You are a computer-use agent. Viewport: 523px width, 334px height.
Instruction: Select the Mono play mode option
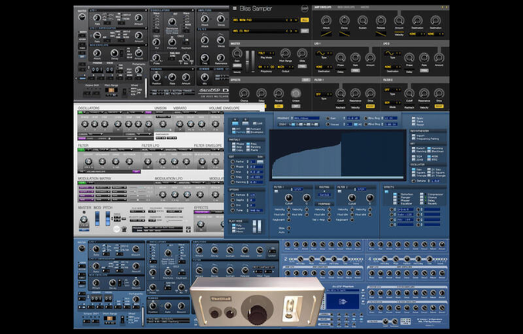click(x=233, y=232)
